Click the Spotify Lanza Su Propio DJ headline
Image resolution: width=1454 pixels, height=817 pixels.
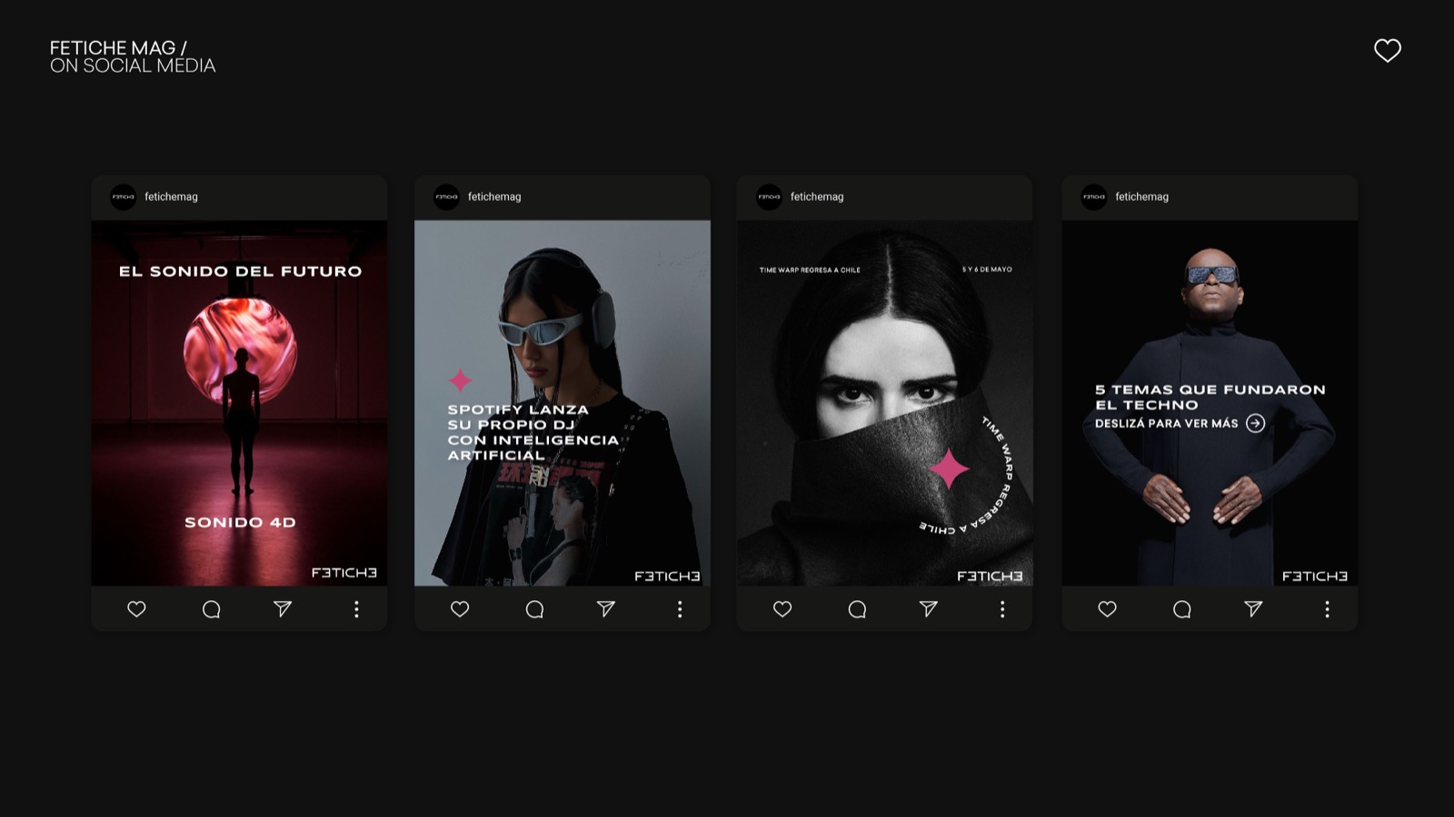533,432
